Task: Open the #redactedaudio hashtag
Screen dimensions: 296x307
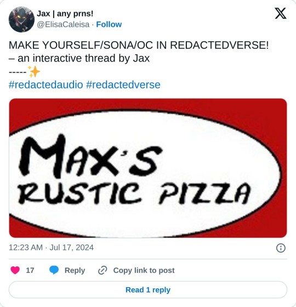Action: [46, 85]
